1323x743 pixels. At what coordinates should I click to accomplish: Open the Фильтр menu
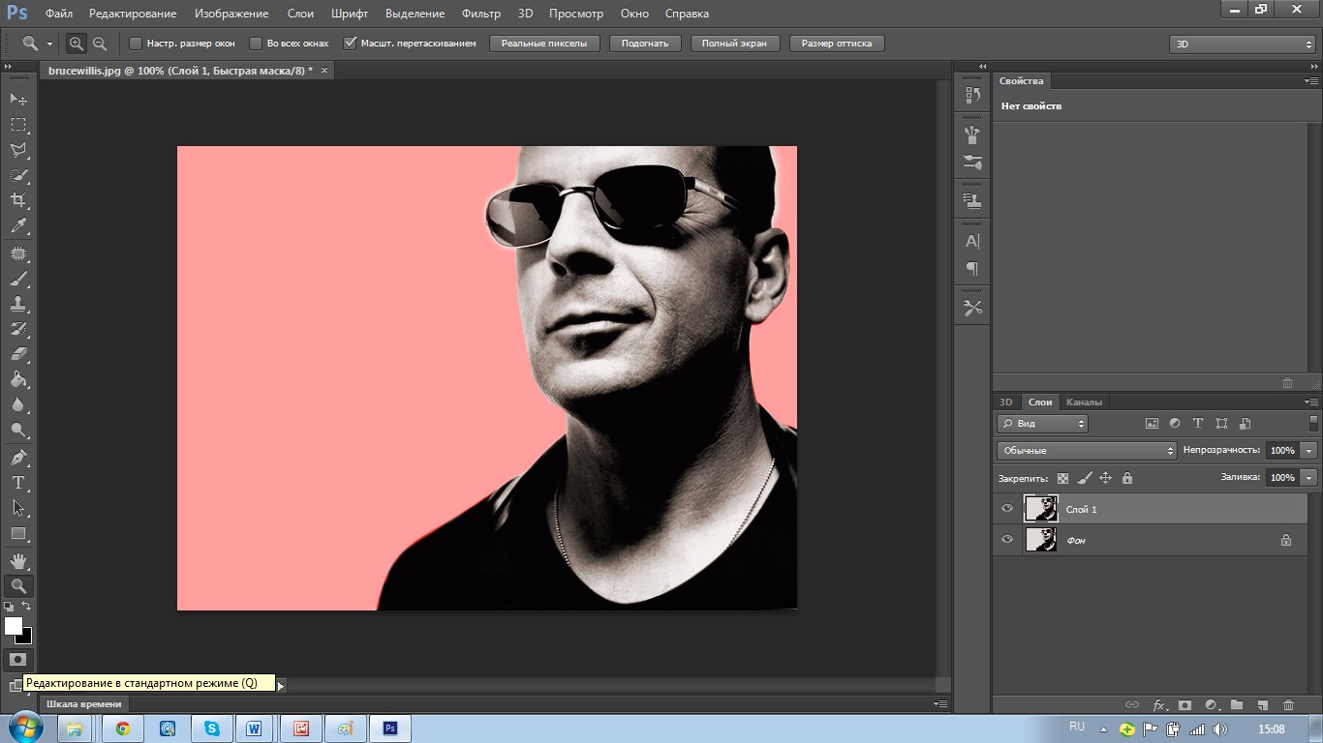tap(480, 14)
